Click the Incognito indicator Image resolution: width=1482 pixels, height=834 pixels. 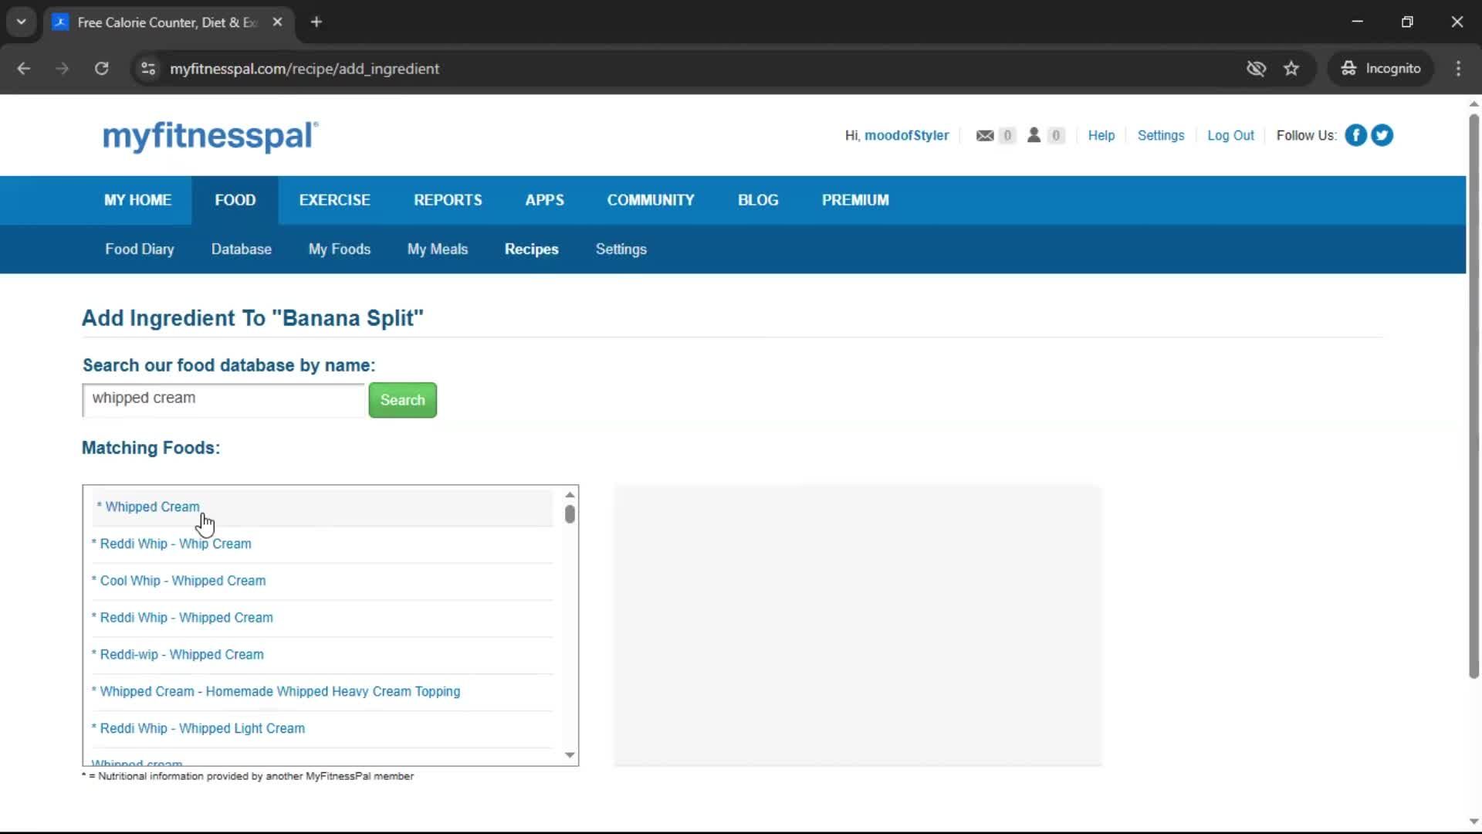click(x=1380, y=69)
